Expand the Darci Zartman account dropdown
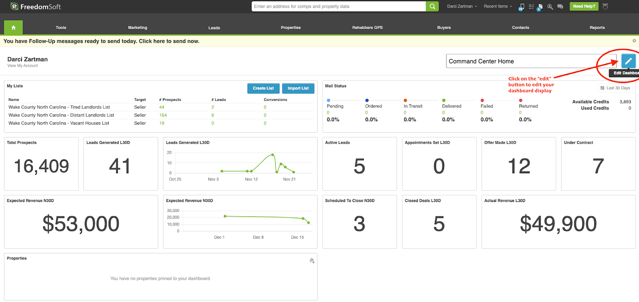Image resolution: width=639 pixels, height=302 pixels. [462, 6]
